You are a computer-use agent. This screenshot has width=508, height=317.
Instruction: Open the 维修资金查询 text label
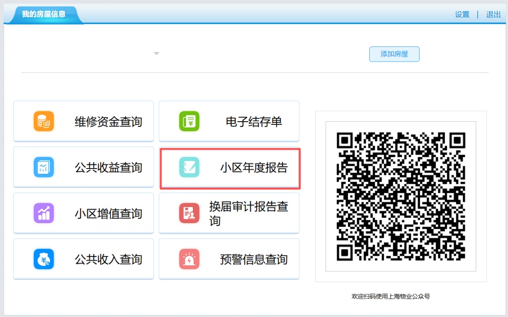click(x=108, y=122)
